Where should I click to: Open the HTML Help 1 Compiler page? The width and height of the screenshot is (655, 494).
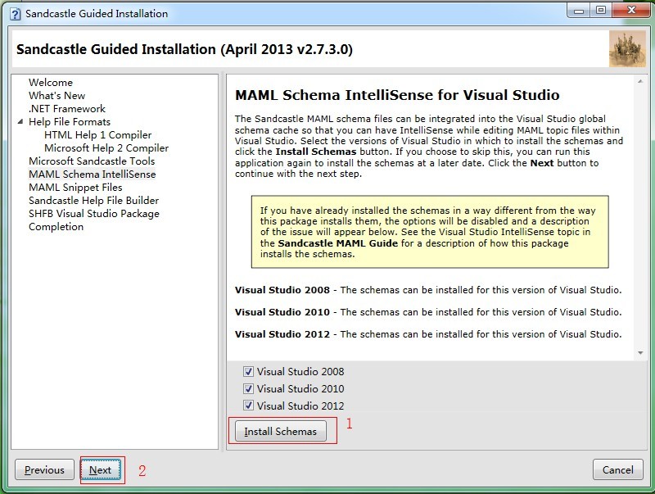(x=97, y=134)
